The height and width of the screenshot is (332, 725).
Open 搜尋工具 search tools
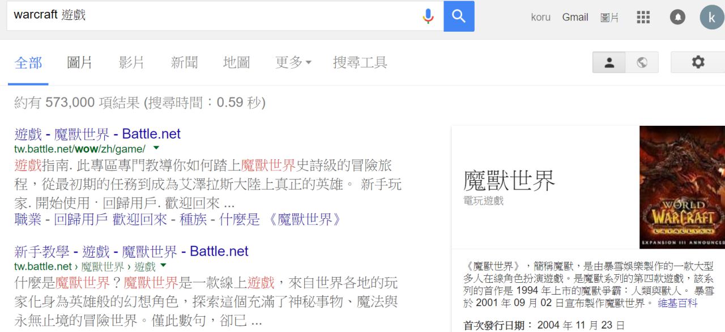pyautogui.click(x=360, y=62)
